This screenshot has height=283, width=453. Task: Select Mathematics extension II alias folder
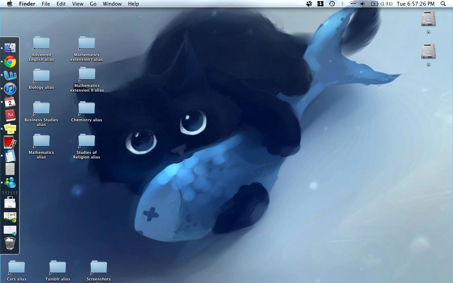[87, 80]
